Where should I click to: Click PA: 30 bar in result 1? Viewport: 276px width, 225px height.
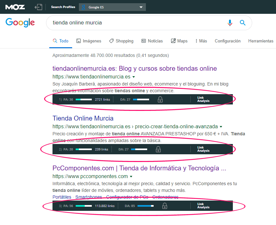(84, 99)
